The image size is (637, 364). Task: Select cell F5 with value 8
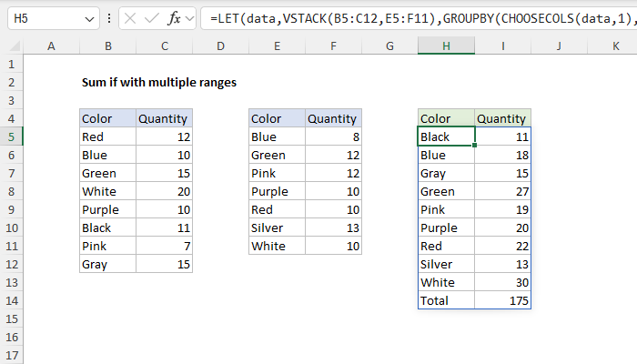coord(333,136)
